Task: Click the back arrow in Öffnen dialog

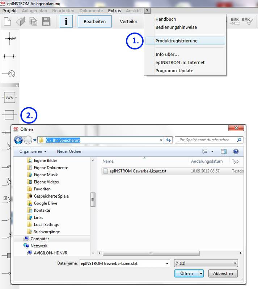Action: [x=18, y=140]
